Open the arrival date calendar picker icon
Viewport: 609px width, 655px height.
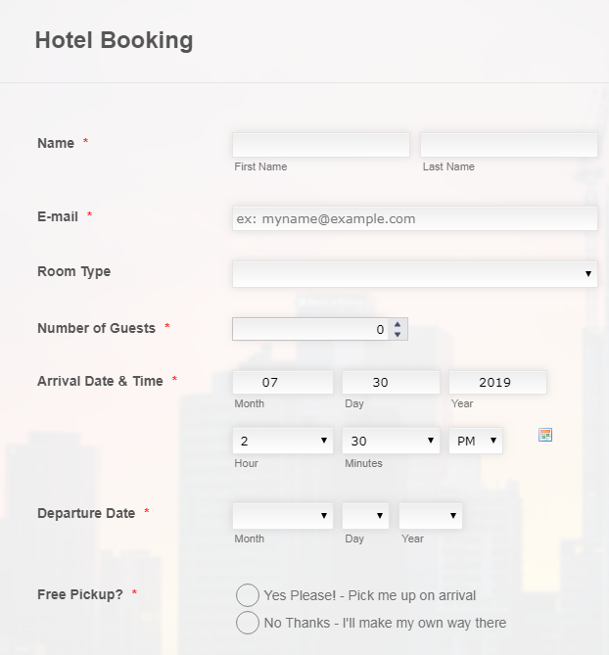(545, 435)
